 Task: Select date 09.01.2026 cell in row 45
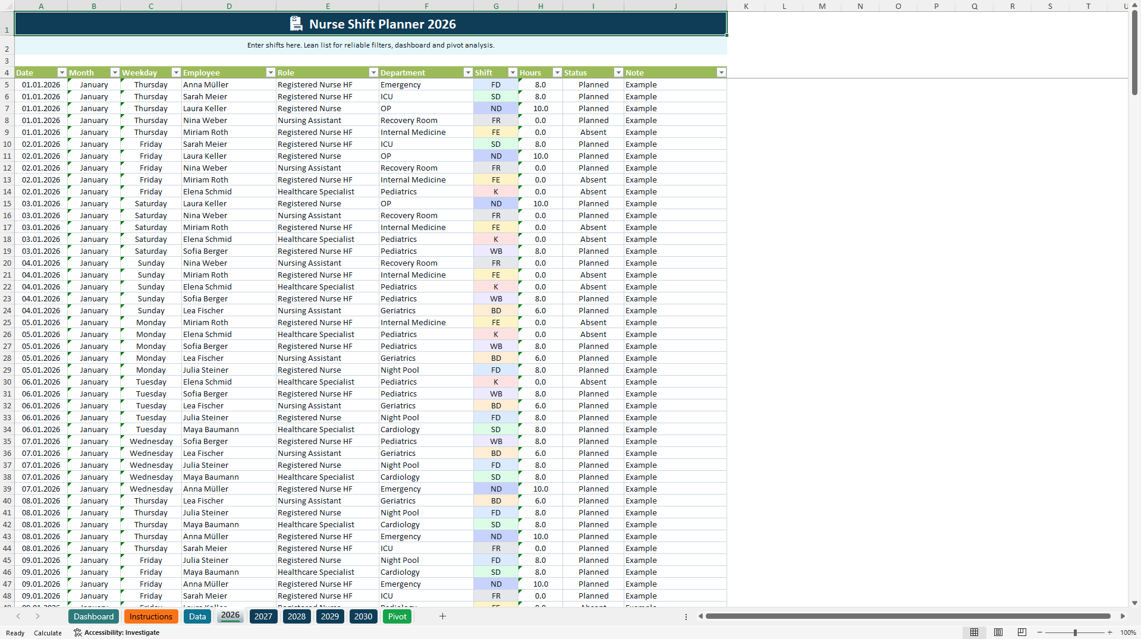[x=41, y=560]
